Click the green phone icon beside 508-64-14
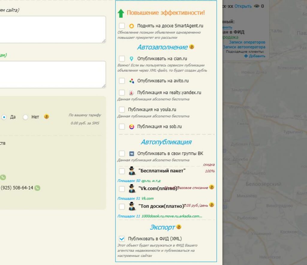The width and height of the screenshot is (307, 265). click(x=37, y=188)
